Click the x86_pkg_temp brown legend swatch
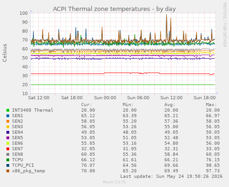 point(8,171)
